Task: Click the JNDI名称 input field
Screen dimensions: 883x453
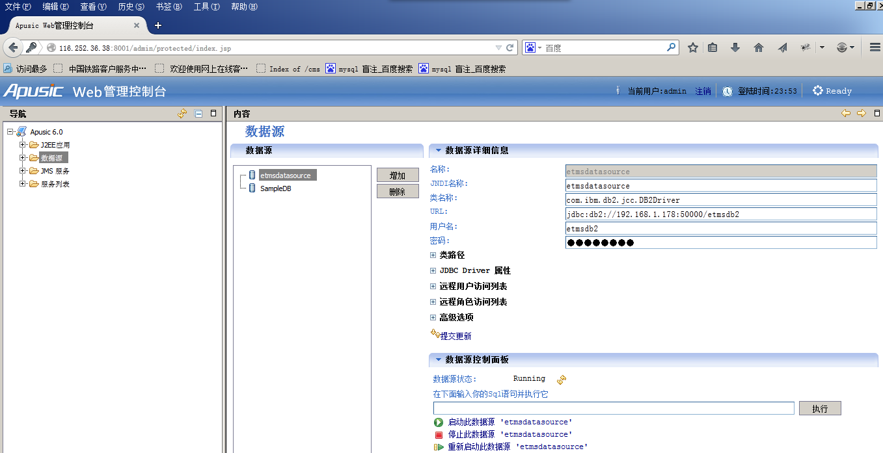Action: (721, 186)
